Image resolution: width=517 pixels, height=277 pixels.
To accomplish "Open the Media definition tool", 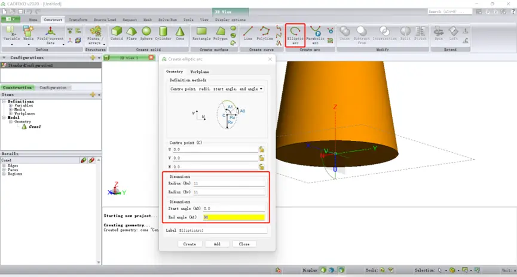I will [28, 35].
